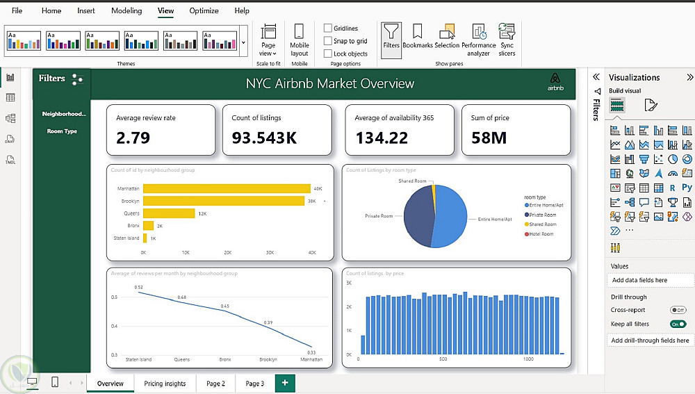Open the Page view dropdown
Viewport: 695px width, 394px height.
click(268, 40)
